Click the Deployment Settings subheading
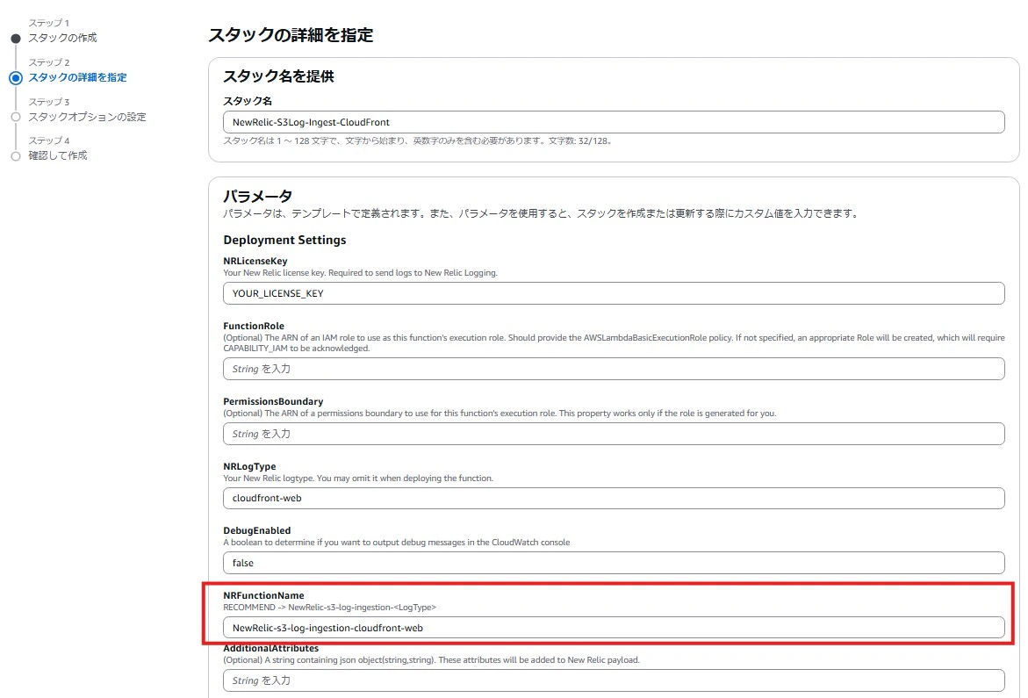 (x=284, y=240)
